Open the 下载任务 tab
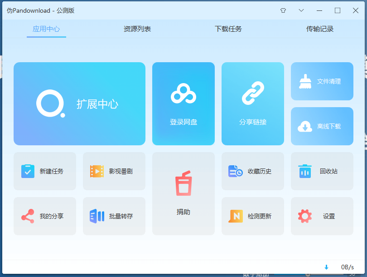 (x=228, y=28)
